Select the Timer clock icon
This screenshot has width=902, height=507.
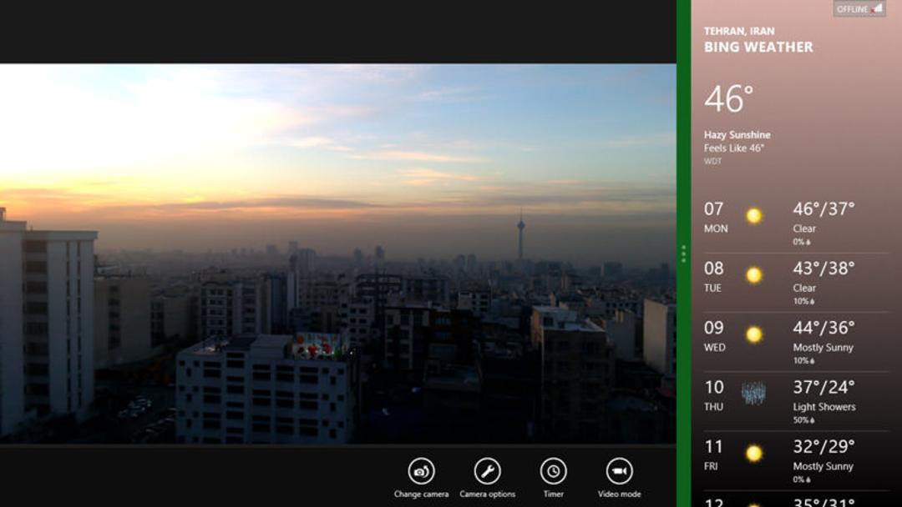pos(554,471)
